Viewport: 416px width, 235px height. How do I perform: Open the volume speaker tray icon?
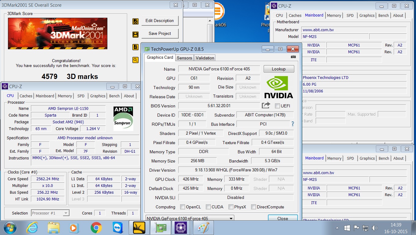point(374,228)
